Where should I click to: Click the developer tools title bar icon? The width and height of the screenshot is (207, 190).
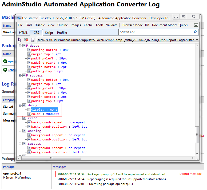[x=19, y=18]
